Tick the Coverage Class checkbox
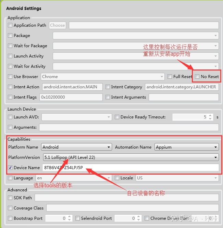Screen dimensions: 223x228 10,208
